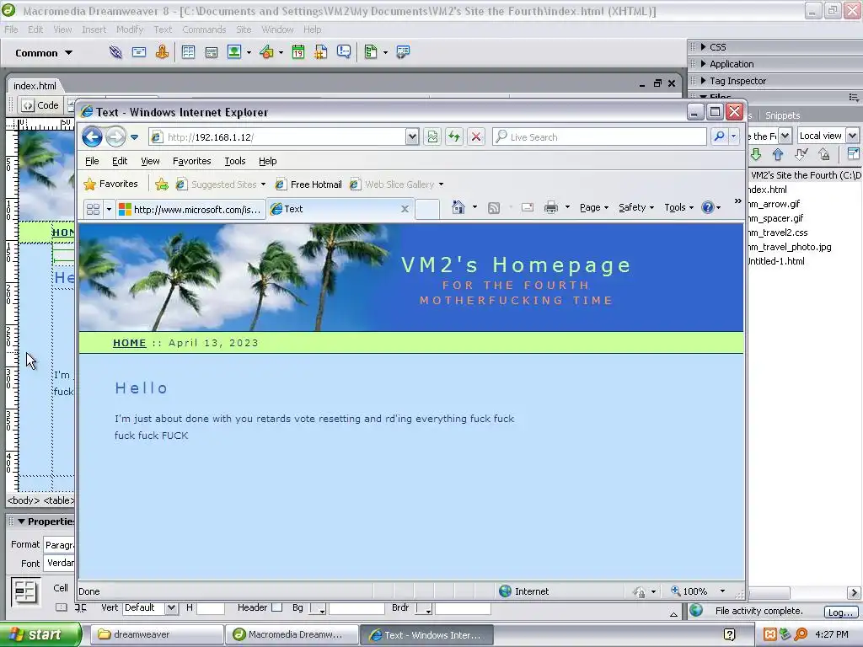This screenshot has height=647, width=863.
Task: Open Free Hotmail favorites link
Action: coord(308,184)
